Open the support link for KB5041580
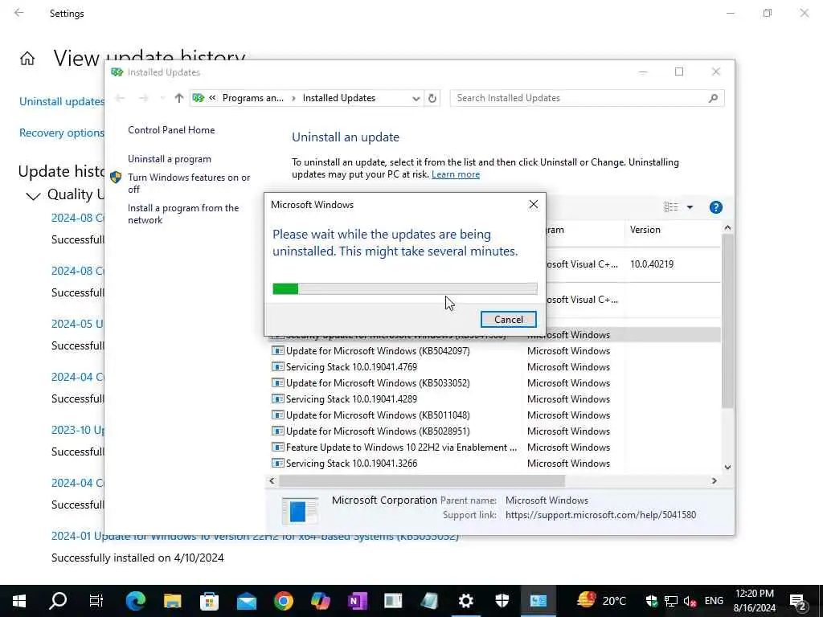 [600, 515]
